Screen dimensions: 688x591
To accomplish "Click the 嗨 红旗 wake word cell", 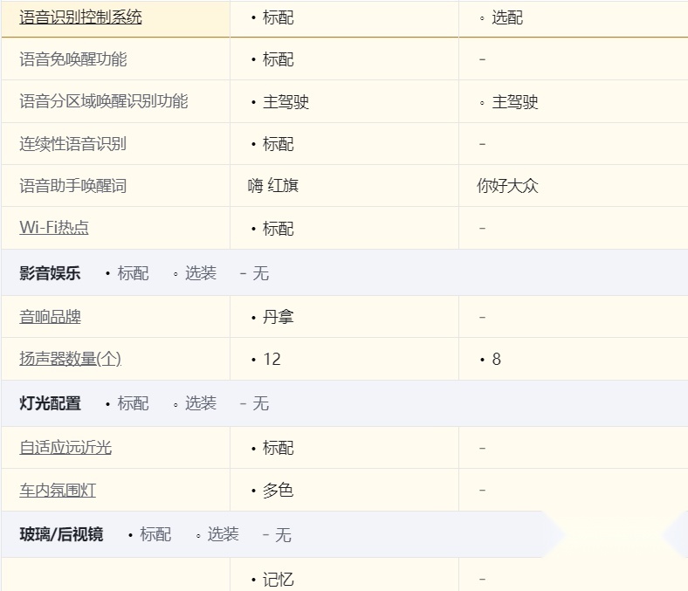I will pyautogui.click(x=273, y=186).
